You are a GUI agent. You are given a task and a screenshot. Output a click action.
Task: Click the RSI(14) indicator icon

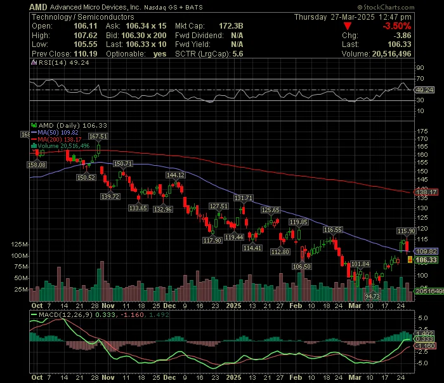point(34,62)
